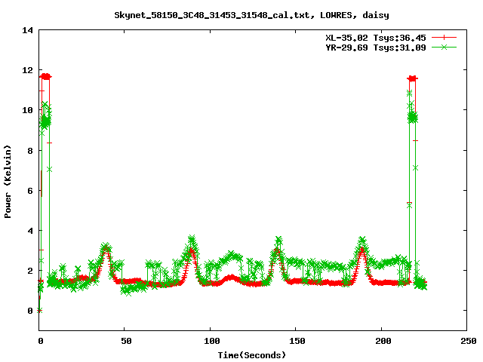Click the green YR legend line sample
The width and height of the screenshot is (483, 362).
pyautogui.click(x=444, y=47)
